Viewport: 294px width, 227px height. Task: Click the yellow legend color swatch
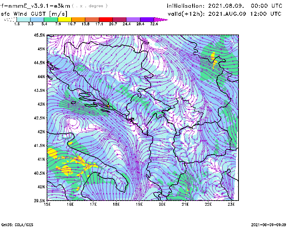64,19
